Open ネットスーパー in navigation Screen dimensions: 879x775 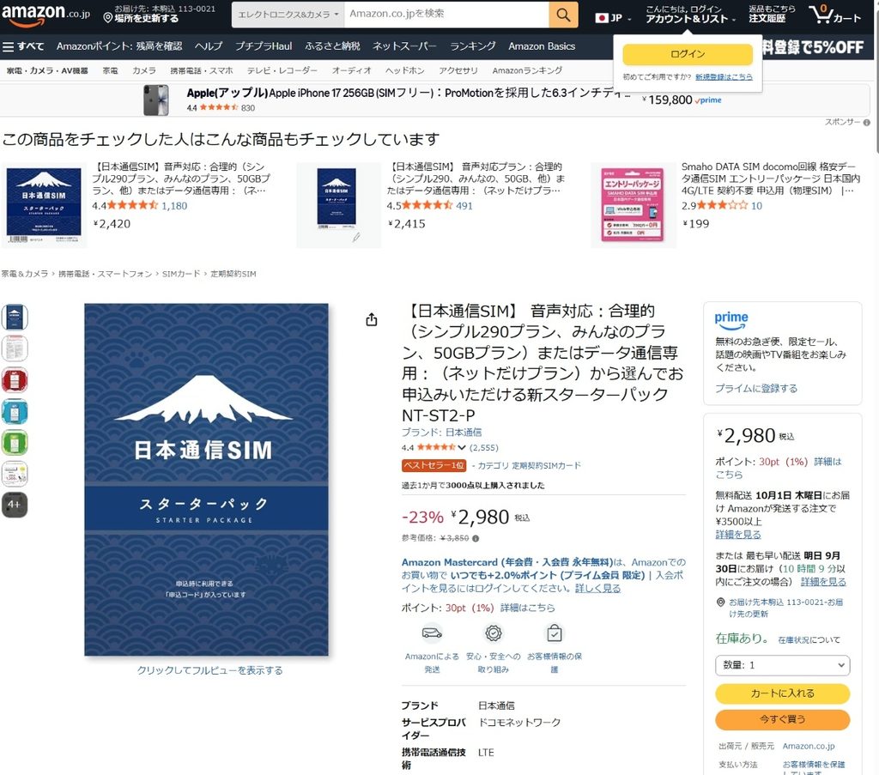405,46
